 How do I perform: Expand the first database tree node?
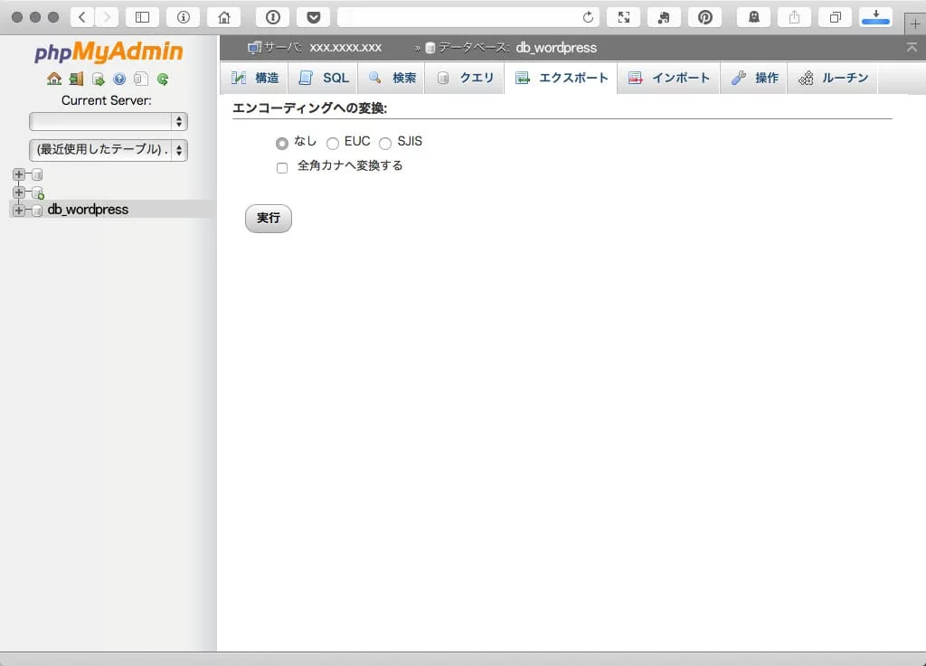click(19, 174)
